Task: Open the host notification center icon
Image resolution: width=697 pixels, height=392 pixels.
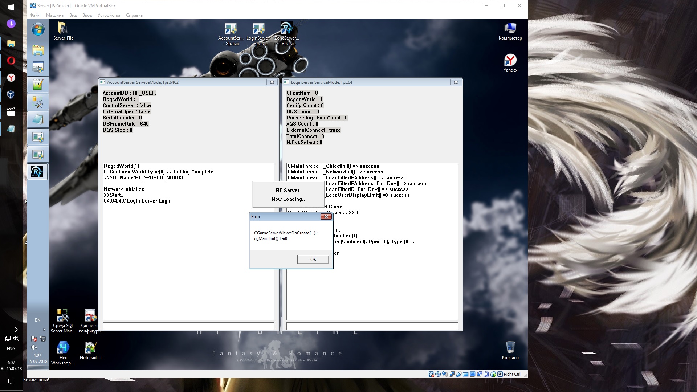Action: (11, 381)
